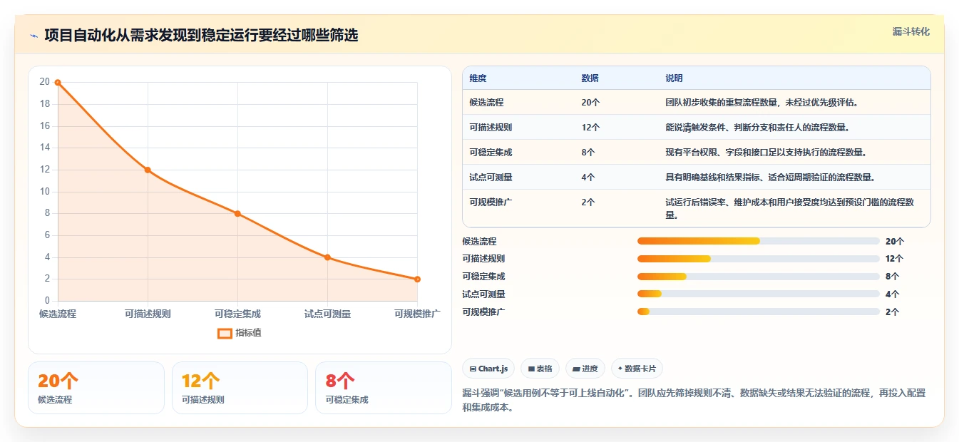Click the 维度 column header

(478, 78)
